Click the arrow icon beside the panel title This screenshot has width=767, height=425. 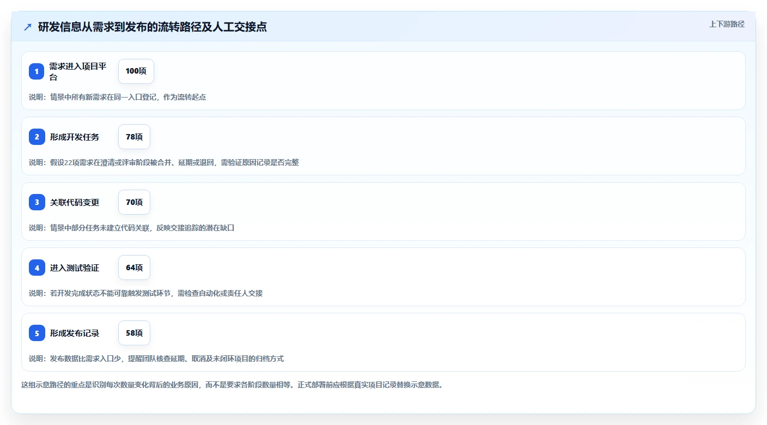pyautogui.click(x=28, y=27)
